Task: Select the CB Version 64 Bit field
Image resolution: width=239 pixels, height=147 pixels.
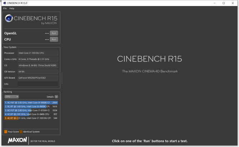Action: click(x=38, y=72)
